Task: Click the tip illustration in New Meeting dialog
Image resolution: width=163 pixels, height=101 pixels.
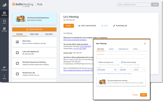Action: point(102,82)
